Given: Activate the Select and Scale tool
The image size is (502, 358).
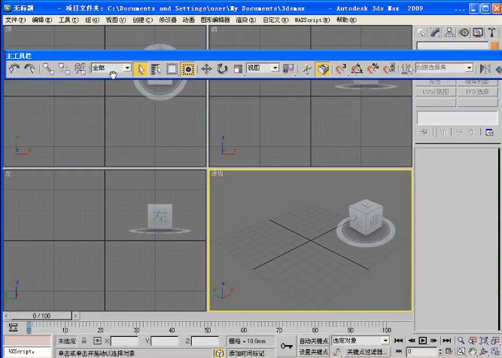Looking at the screenshot, I should tap(238, 69).
